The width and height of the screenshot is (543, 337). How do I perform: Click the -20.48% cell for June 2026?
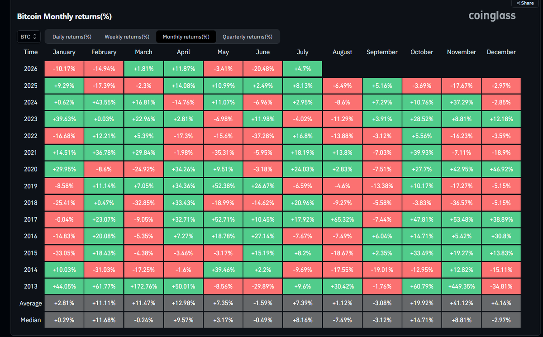pos(263,69)
